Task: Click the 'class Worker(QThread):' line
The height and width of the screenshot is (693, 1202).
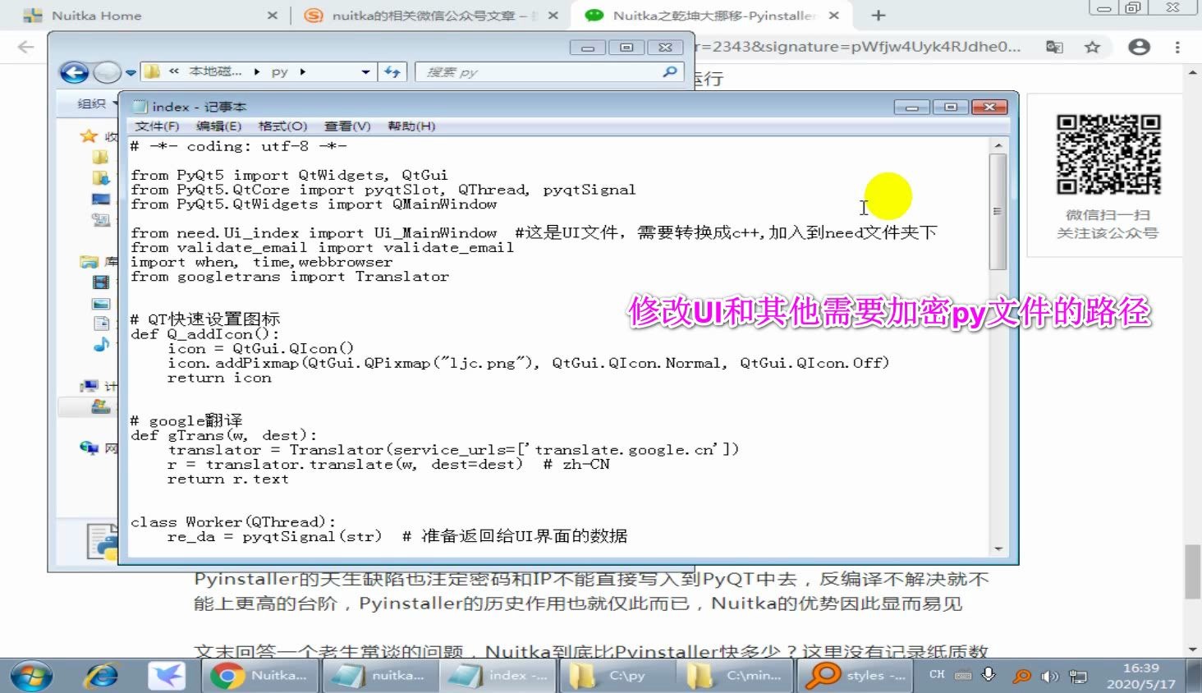Action: click(x=233, y=522)
